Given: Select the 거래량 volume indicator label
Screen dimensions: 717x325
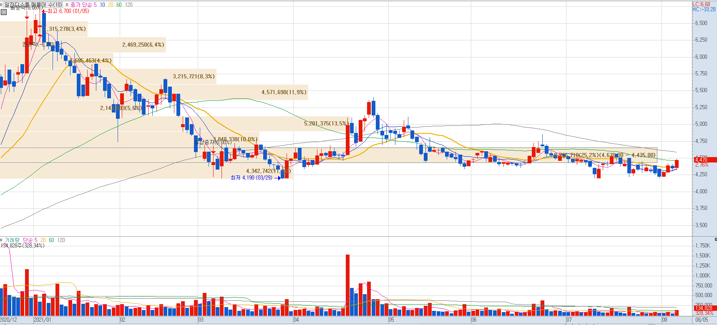Looking at the screenshot, I should tap(12, 240).
